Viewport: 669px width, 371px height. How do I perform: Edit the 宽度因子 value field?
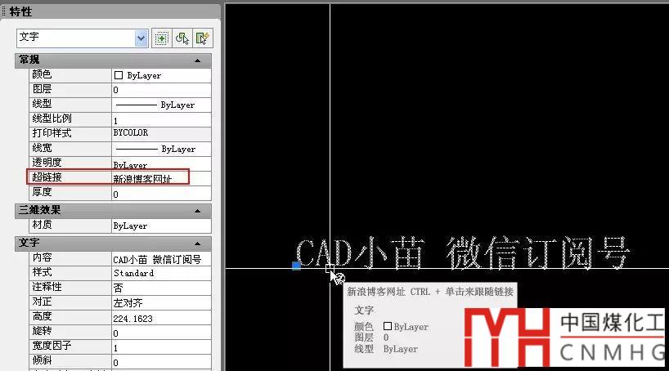pos(161,347)
